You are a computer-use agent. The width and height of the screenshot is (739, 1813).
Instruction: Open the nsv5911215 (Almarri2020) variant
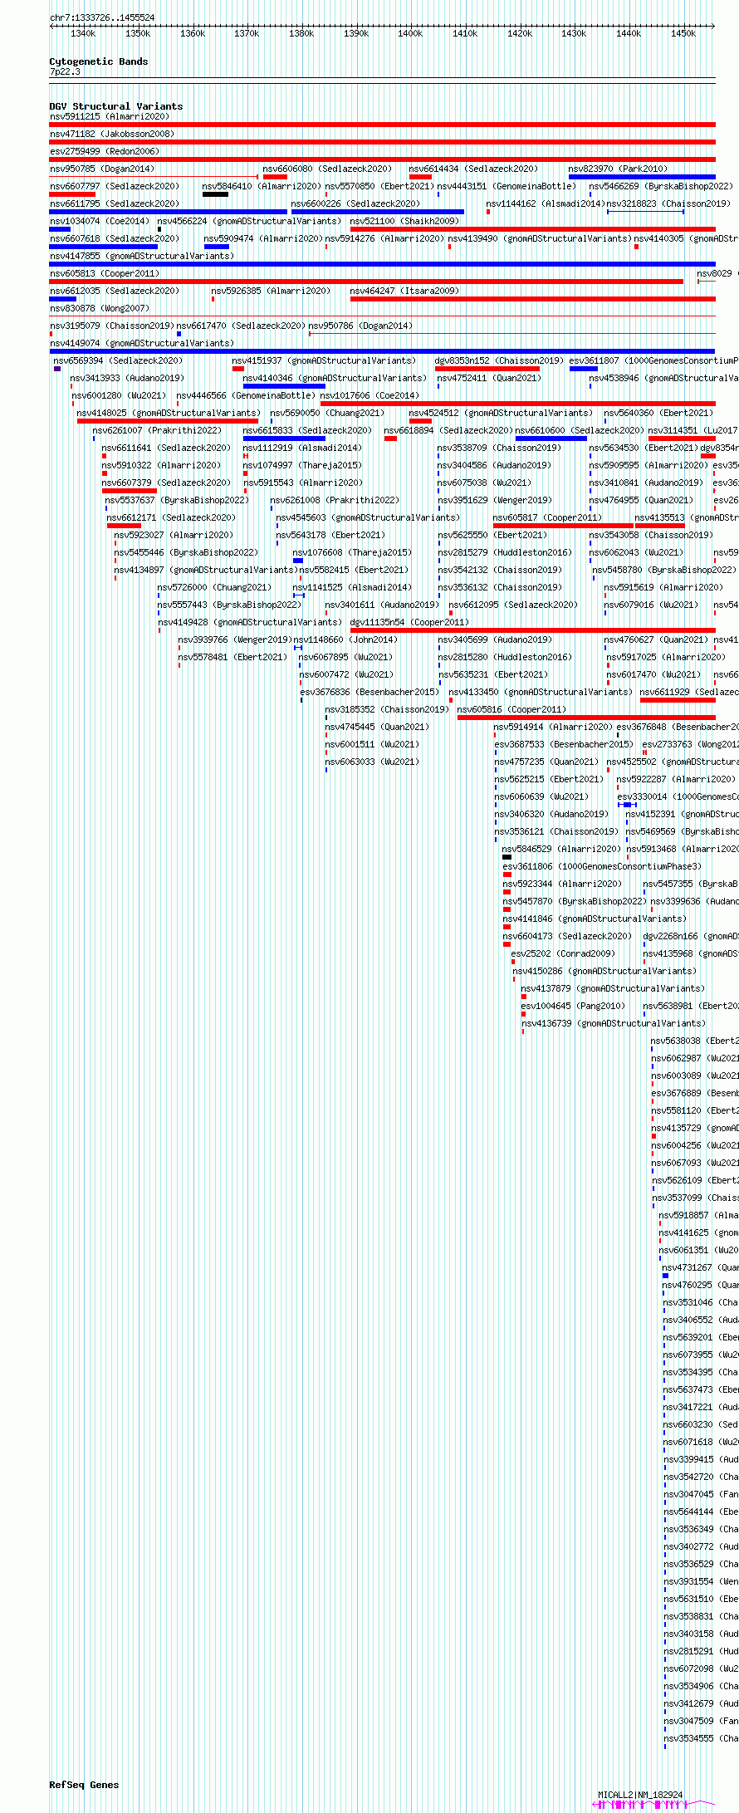click(x=382, y=125)
